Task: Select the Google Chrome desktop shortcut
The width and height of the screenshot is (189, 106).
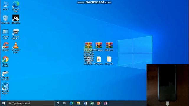Action: (5, 61)
